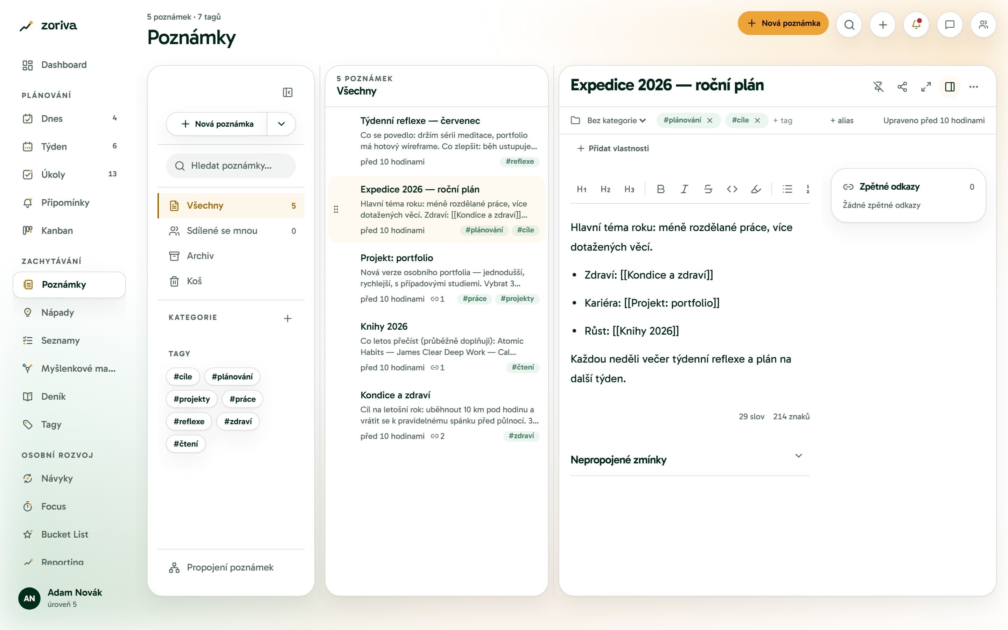Click the Hledat poznámky search field
This screenshot has width=1008, height=630.
(x=231, y=166)
